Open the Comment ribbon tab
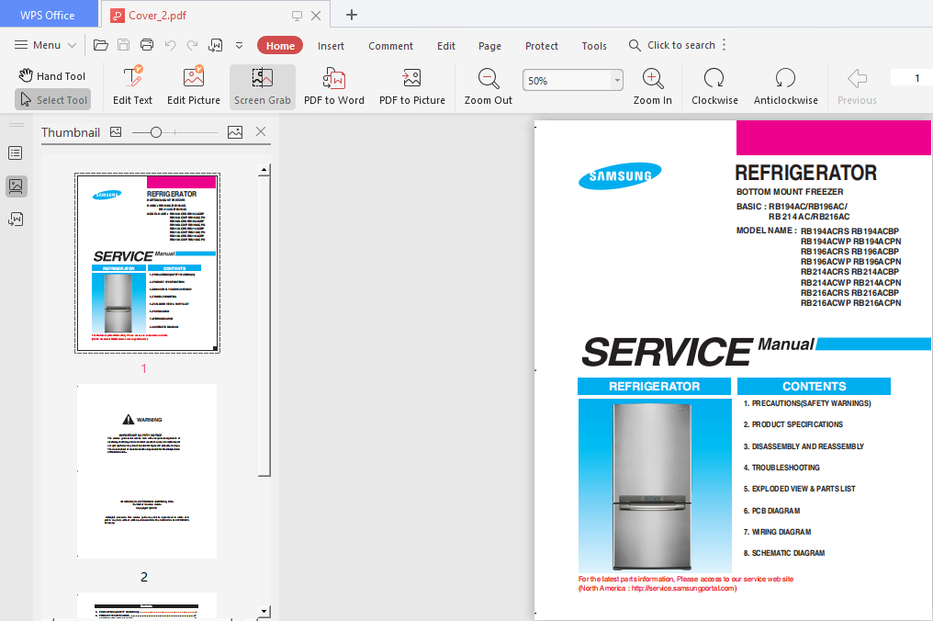Image resolution: width=933 pixels, height=621 pixels. click(390, 46)
